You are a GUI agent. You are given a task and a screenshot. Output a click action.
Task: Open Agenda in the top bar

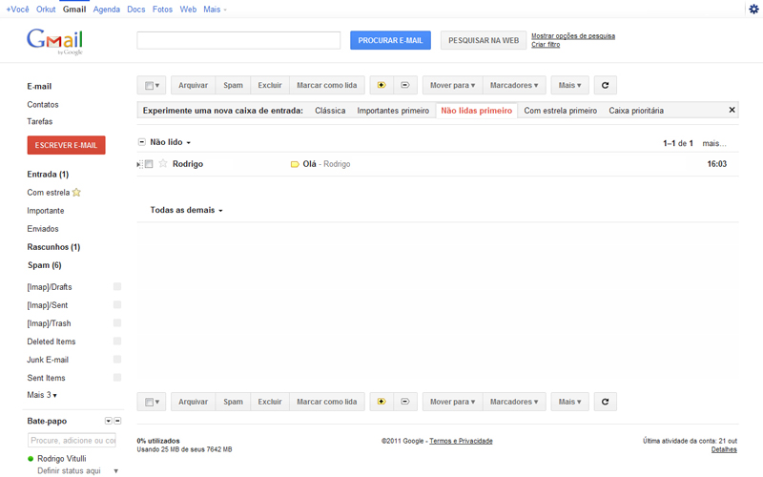click(107, 10)
